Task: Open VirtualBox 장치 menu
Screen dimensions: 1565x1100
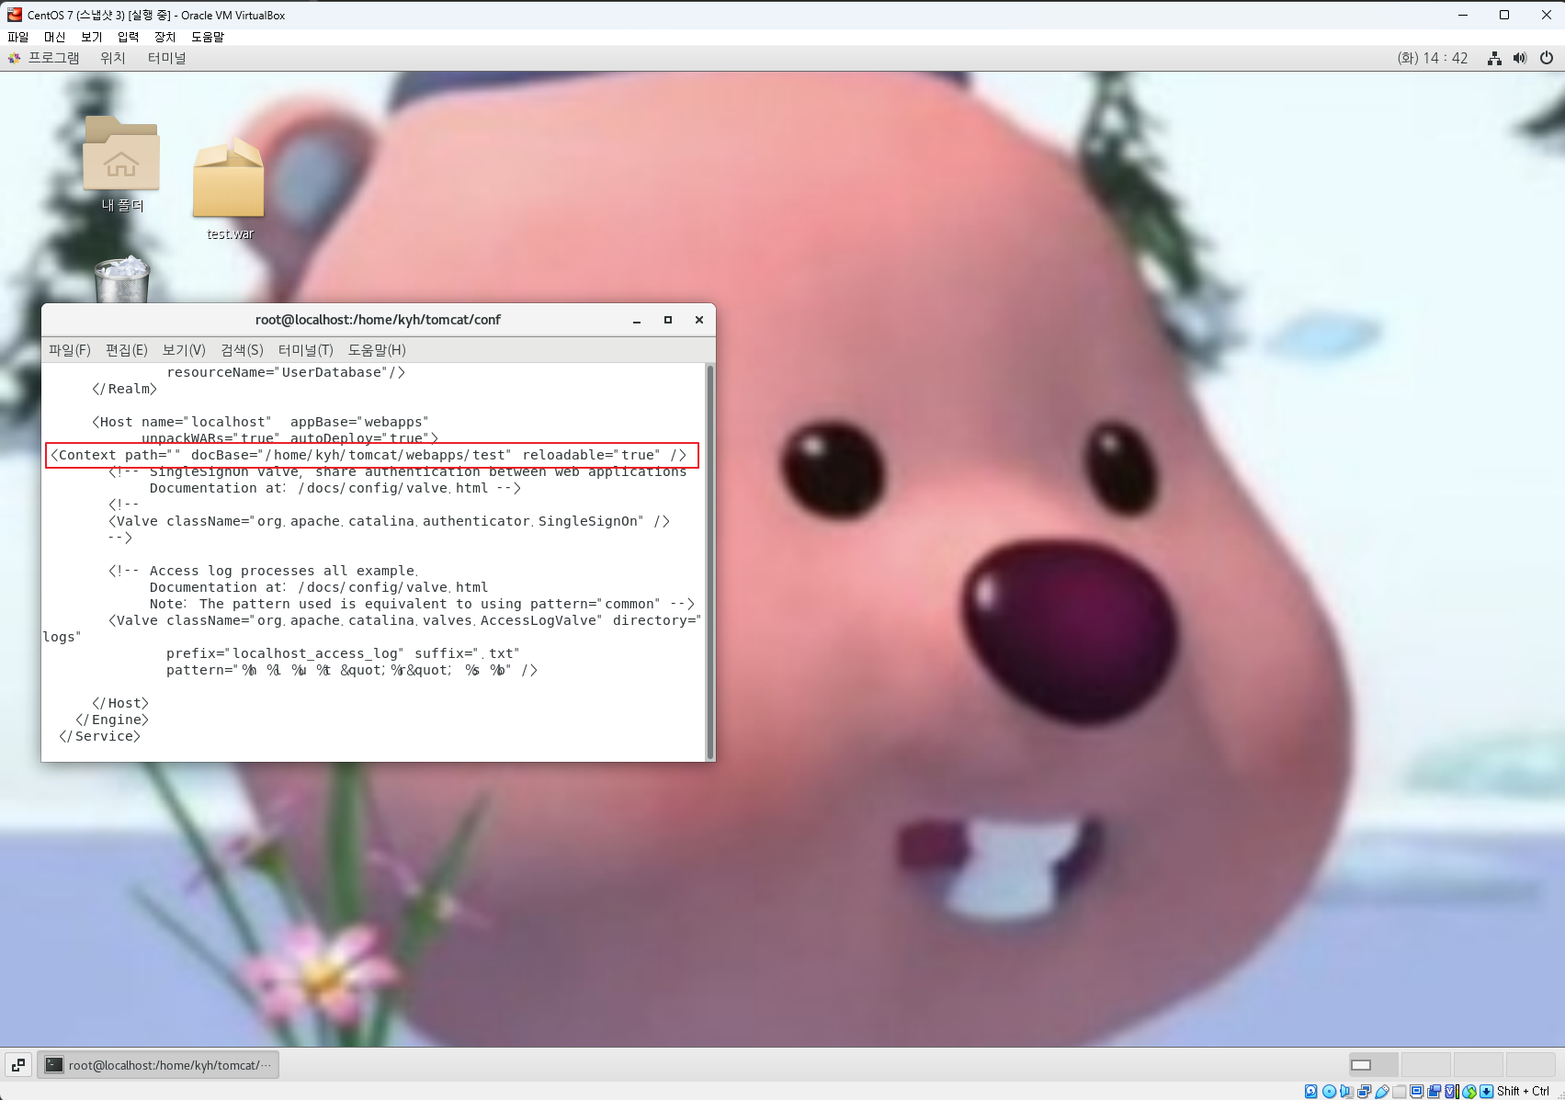Action: [x=165, y=37]
